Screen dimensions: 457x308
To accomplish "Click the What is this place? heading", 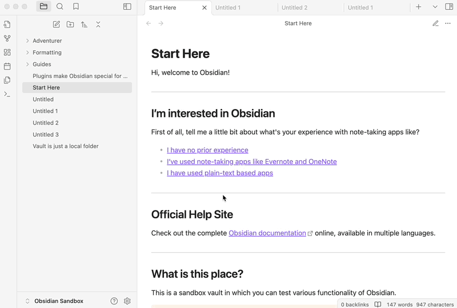I will pyautogui.click(x=197, y=274).
